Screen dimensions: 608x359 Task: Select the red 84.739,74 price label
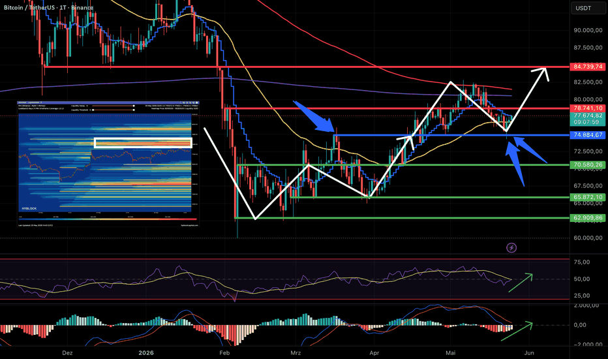(x=588, y=67)
